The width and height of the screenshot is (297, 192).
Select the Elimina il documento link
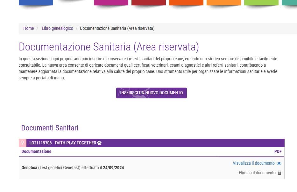[x=257, y=173]
